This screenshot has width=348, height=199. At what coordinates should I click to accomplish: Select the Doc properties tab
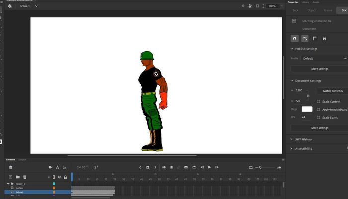point(343,10)
